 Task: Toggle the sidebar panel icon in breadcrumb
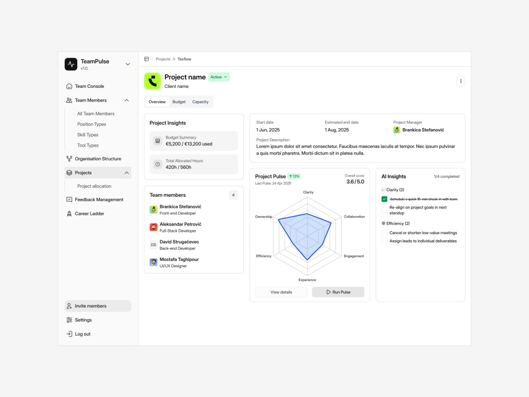[x=147, y=59]
